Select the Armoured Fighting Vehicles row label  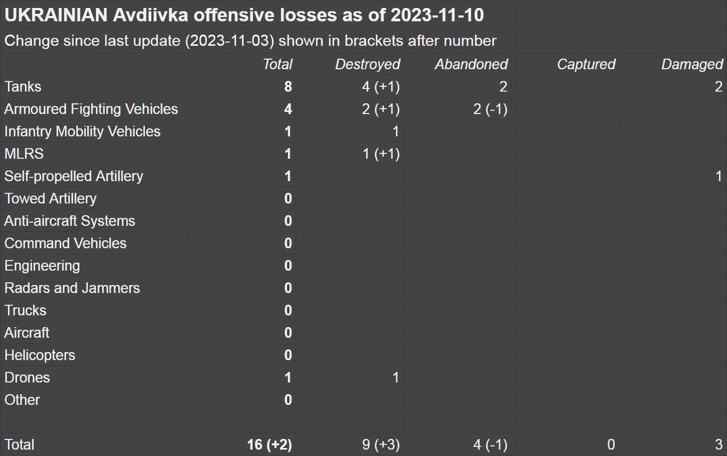point(91,109)
